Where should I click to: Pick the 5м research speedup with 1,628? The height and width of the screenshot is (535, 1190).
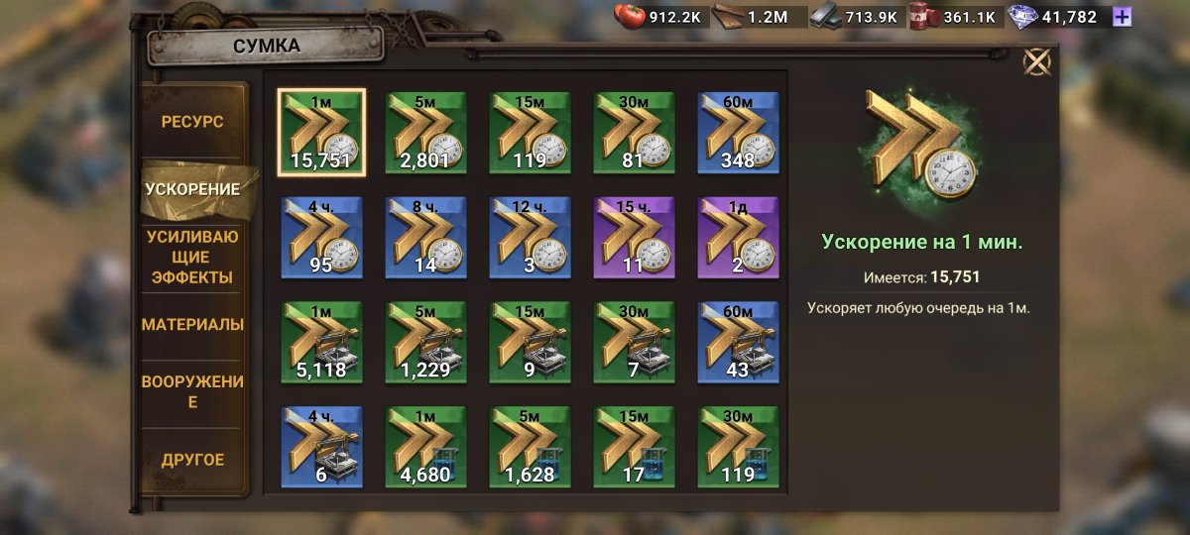tap(531, 447)
